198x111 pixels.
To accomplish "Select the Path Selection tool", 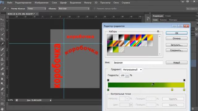I will coord(2,99).
